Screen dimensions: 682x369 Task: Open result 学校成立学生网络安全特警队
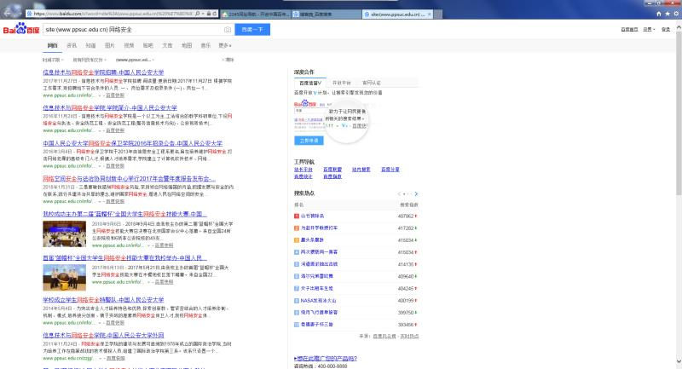(x=103, y=300)
